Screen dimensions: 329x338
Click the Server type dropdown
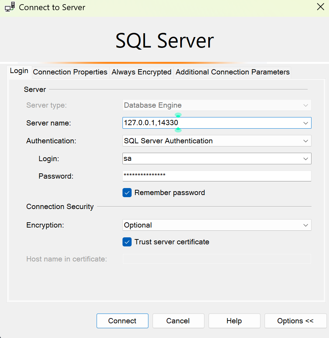pos(217,105)
